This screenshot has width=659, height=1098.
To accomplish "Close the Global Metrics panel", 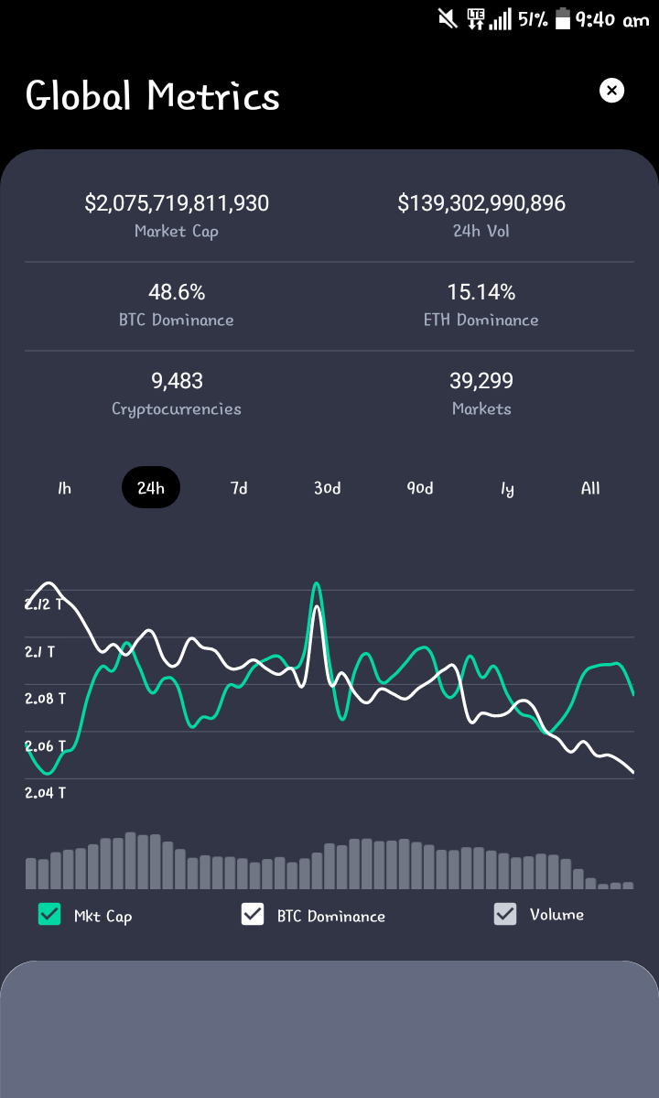I will click(611, 91).
